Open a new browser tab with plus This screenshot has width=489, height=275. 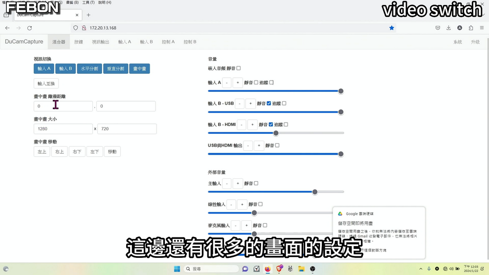(x=89, y=15)
